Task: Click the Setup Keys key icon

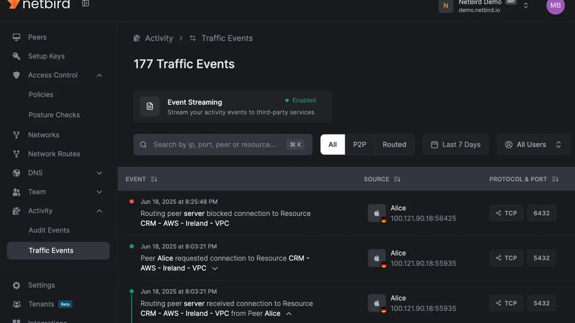Action: pos(16,56)
